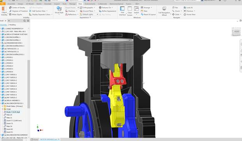242x141 pixels.
Task: Activate the Degrees of Freedom tool
Action: coord(11,11)
